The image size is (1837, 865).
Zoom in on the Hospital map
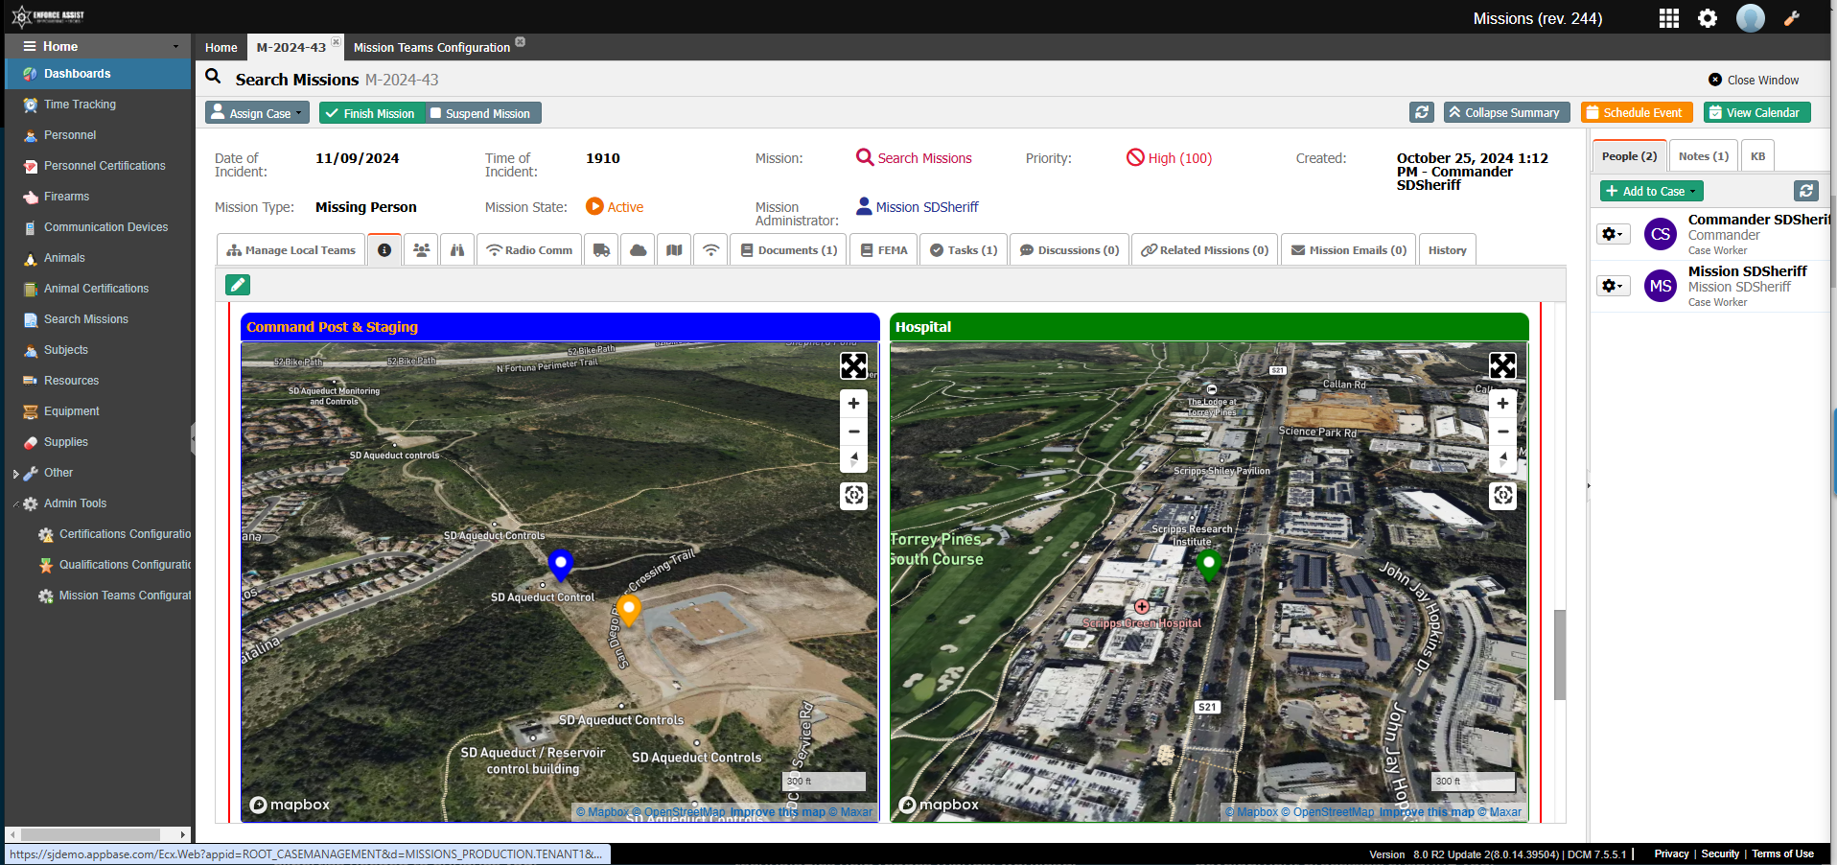pos(1502,404)
